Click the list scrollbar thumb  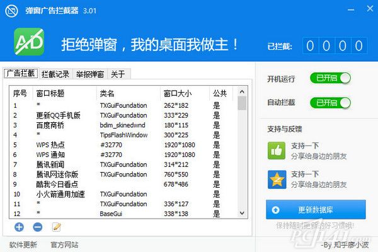(x=242, y=103)
